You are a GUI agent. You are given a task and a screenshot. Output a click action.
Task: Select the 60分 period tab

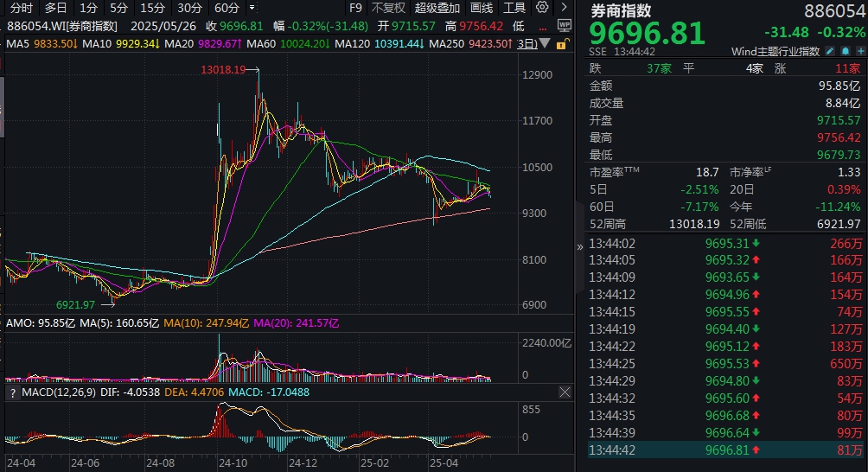coord(227,8)
